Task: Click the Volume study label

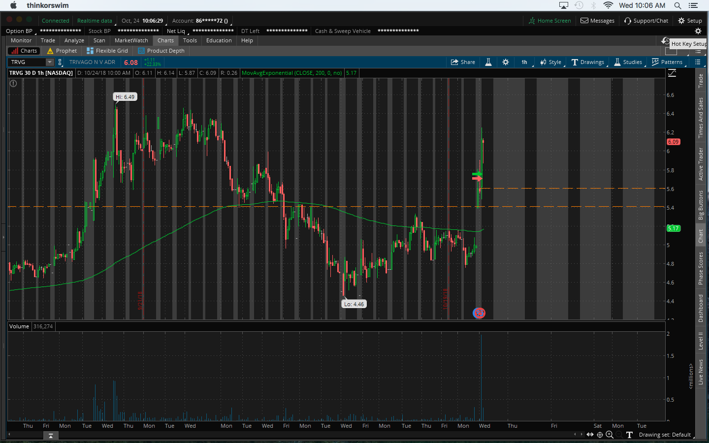Action: 19,326
